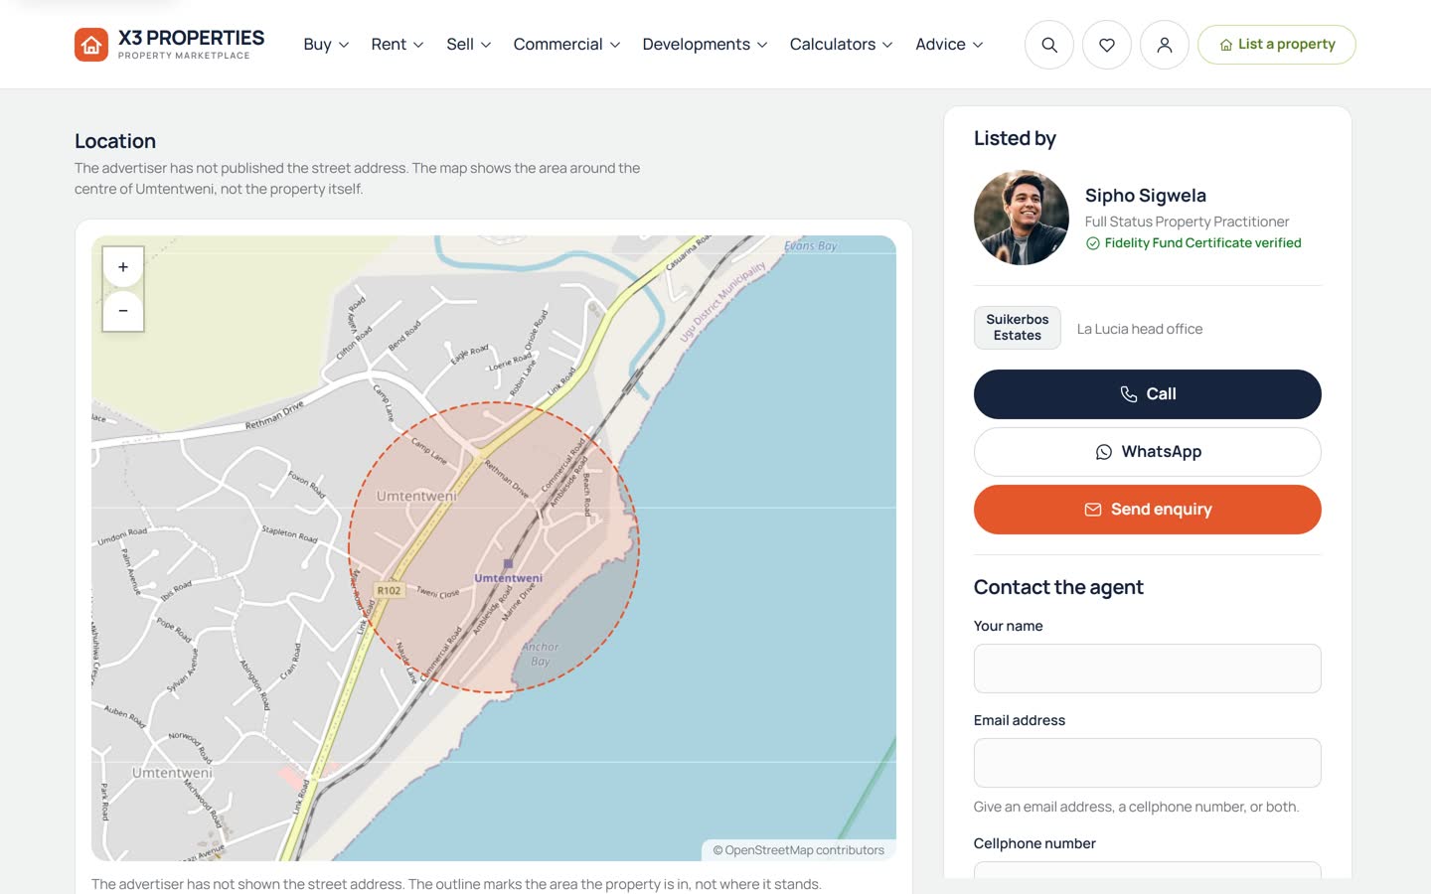Contact agent via WhatsApp

point(1148,452)
